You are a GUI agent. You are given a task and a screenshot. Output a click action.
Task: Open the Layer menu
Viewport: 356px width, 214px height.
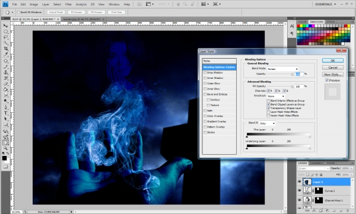(x=46, y=4)
